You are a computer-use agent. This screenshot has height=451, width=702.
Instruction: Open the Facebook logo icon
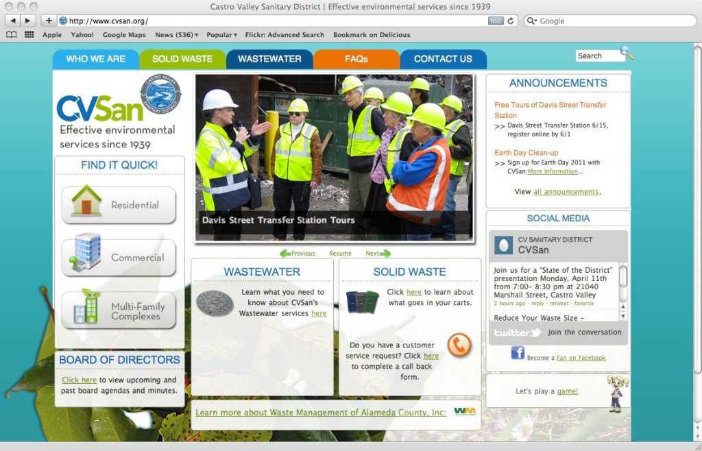(x=518, y=353)
